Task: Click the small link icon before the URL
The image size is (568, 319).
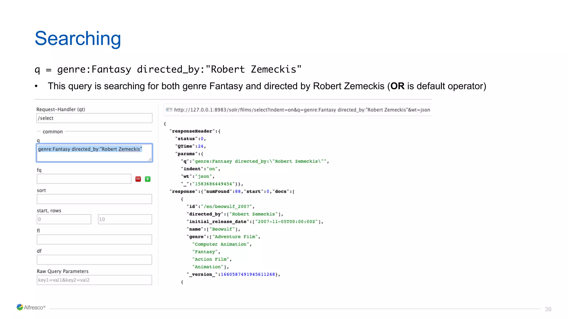Action: coord(169,110)
